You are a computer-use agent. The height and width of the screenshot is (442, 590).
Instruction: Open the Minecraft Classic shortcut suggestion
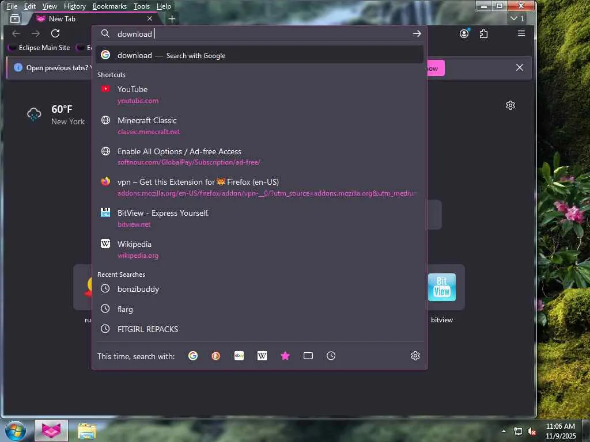point(259,126)
